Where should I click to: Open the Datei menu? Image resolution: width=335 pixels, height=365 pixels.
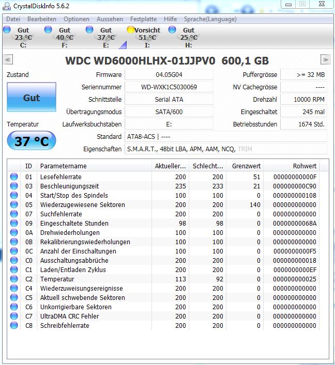13,19
